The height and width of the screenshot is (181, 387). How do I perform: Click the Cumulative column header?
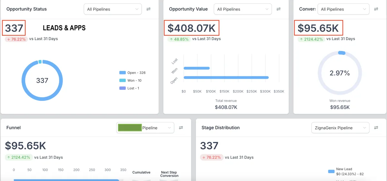coord(141,172)
